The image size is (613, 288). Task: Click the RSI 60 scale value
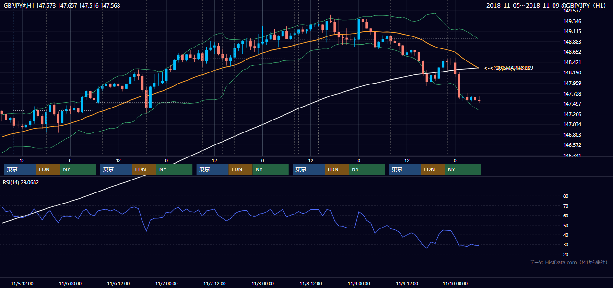click(566, 216)
